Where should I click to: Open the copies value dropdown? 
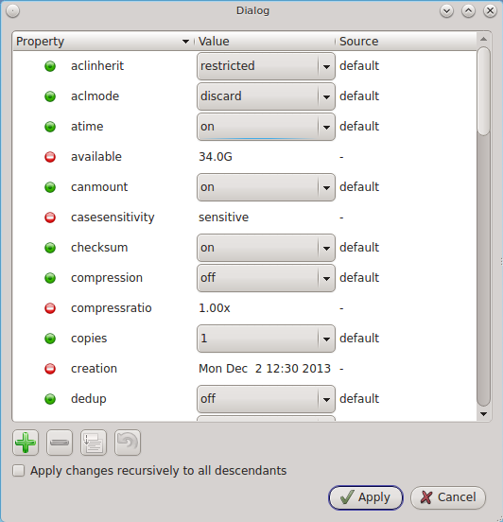266,339
